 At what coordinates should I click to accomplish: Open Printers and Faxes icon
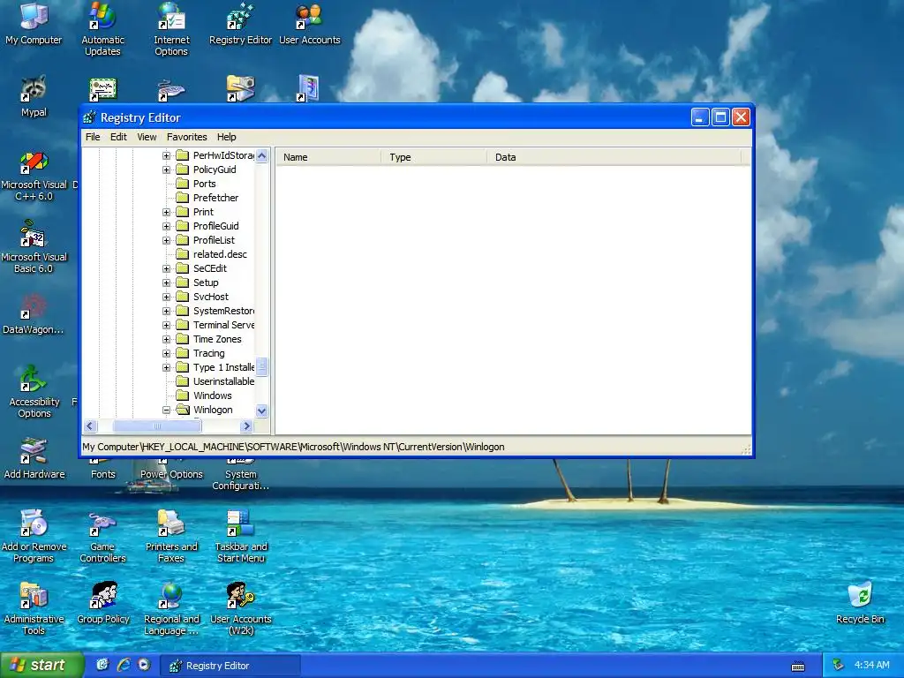(x=171, y=536)
